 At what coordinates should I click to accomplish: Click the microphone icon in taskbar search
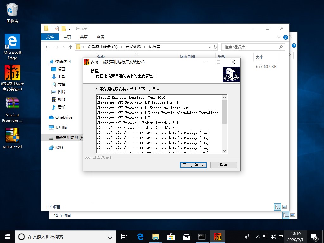pyautogui.click(x=110, y=237)
